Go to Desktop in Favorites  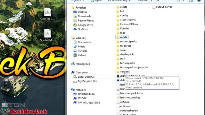[80, 12]
